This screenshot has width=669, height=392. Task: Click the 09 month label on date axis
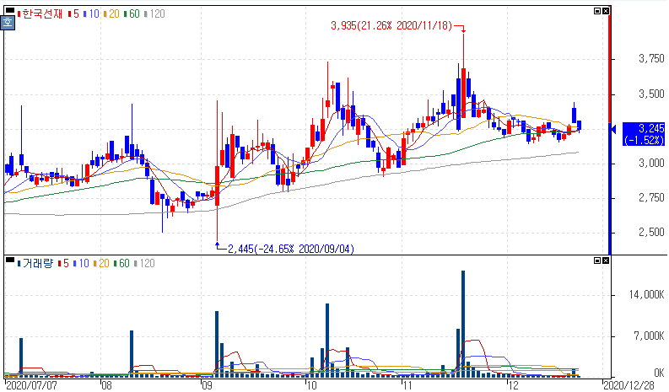[x=207, y=385]
